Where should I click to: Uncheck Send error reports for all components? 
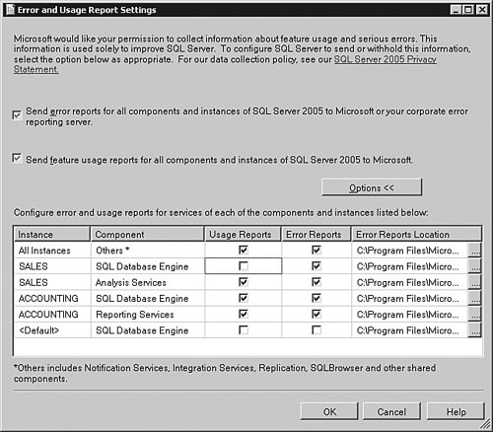[x=17, y=115]
